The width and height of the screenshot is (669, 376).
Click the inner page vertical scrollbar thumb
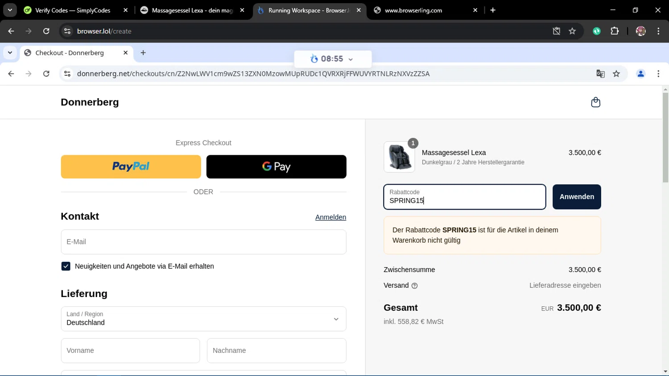[665, 137]
